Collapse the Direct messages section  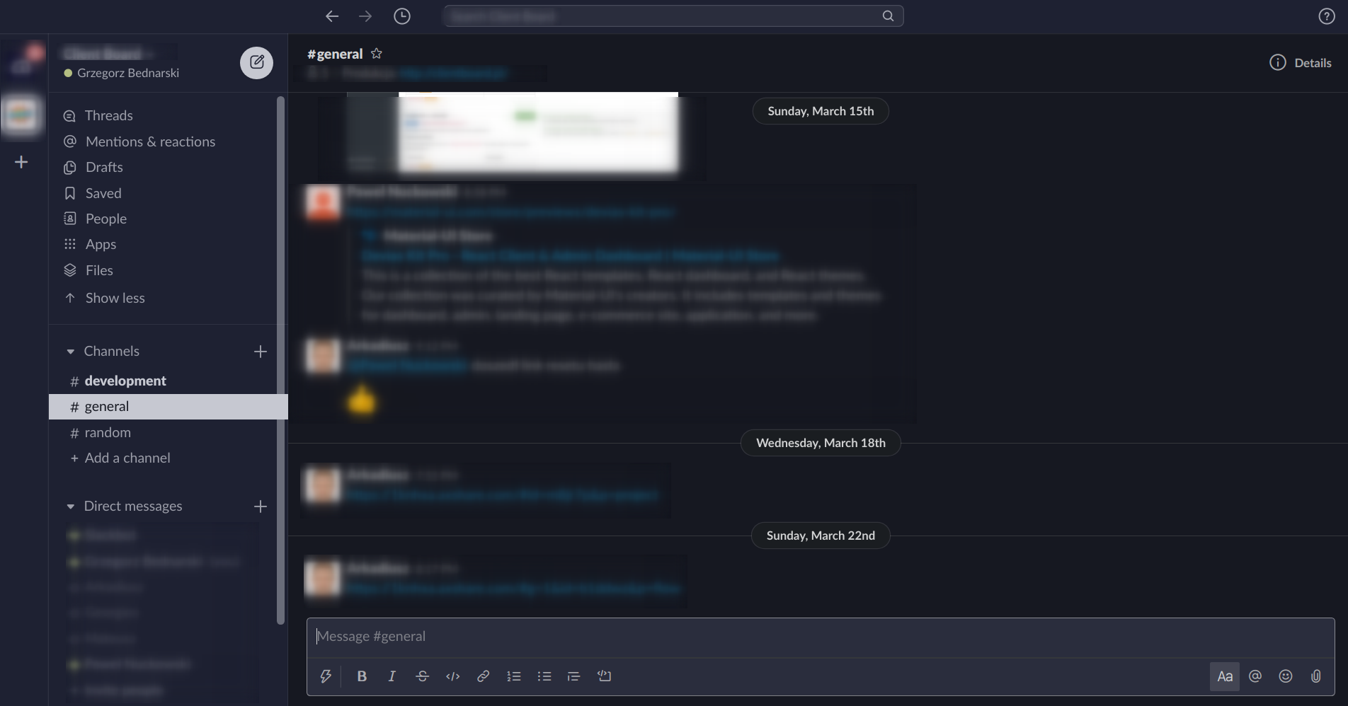[x=69, y=506]
